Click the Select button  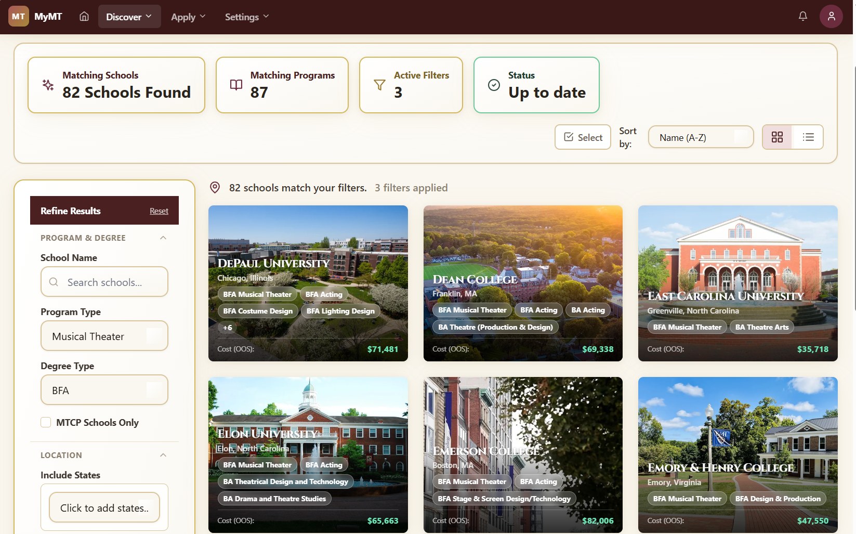coord(583,137)
